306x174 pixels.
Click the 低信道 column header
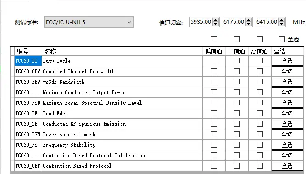pyautogui.click(x=214, y=51)
